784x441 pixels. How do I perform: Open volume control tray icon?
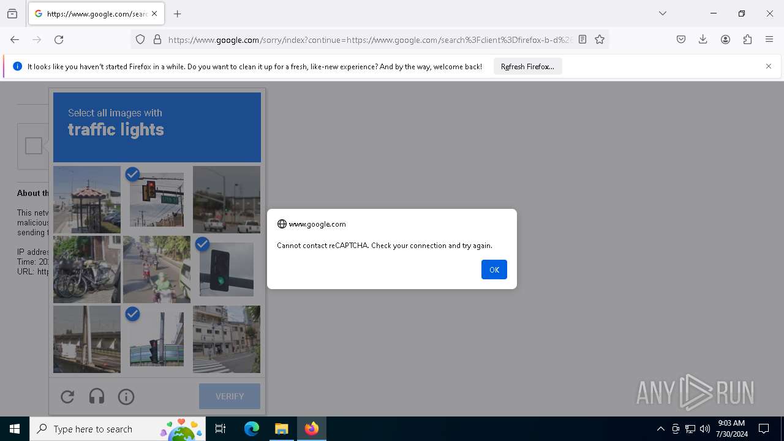coord(705,429)
